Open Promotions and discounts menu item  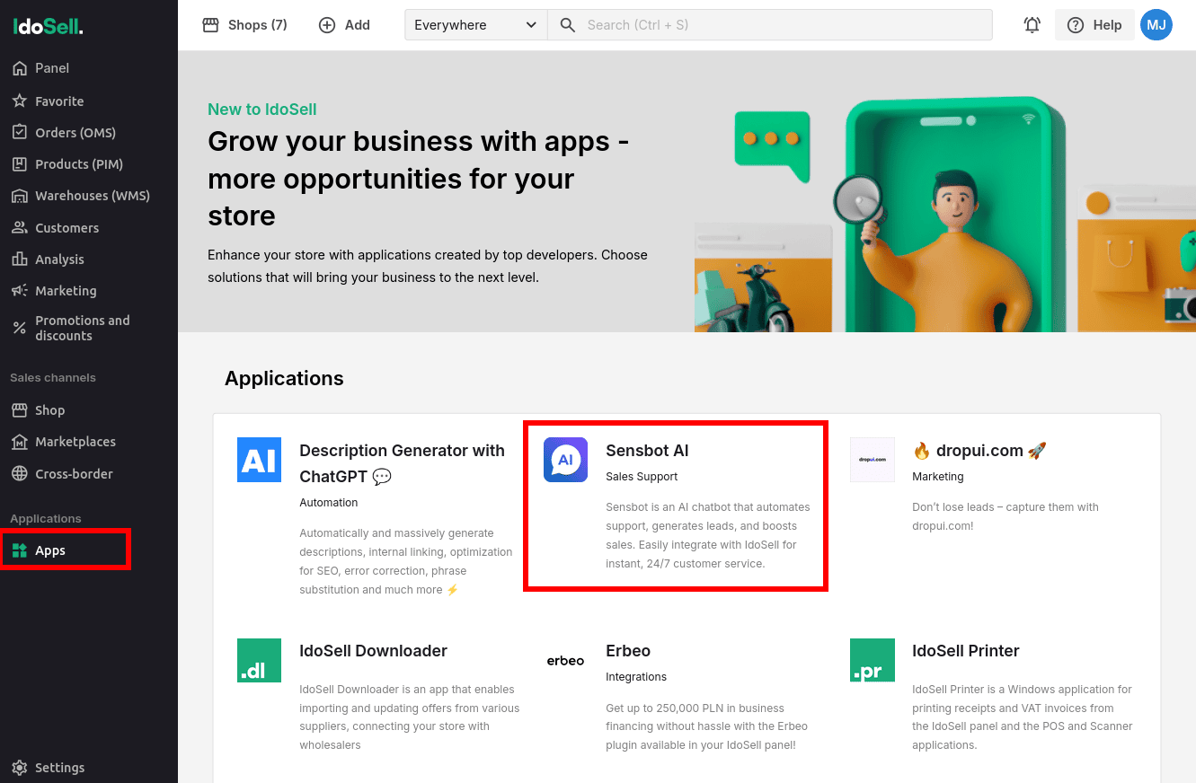82,328
